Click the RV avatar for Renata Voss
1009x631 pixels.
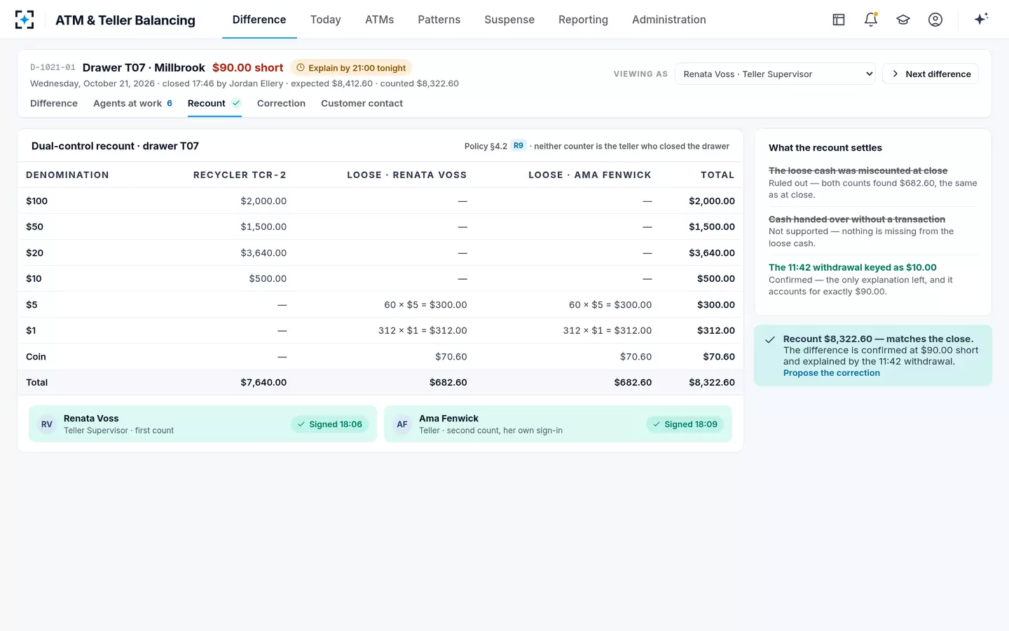(x=47, y=424)
